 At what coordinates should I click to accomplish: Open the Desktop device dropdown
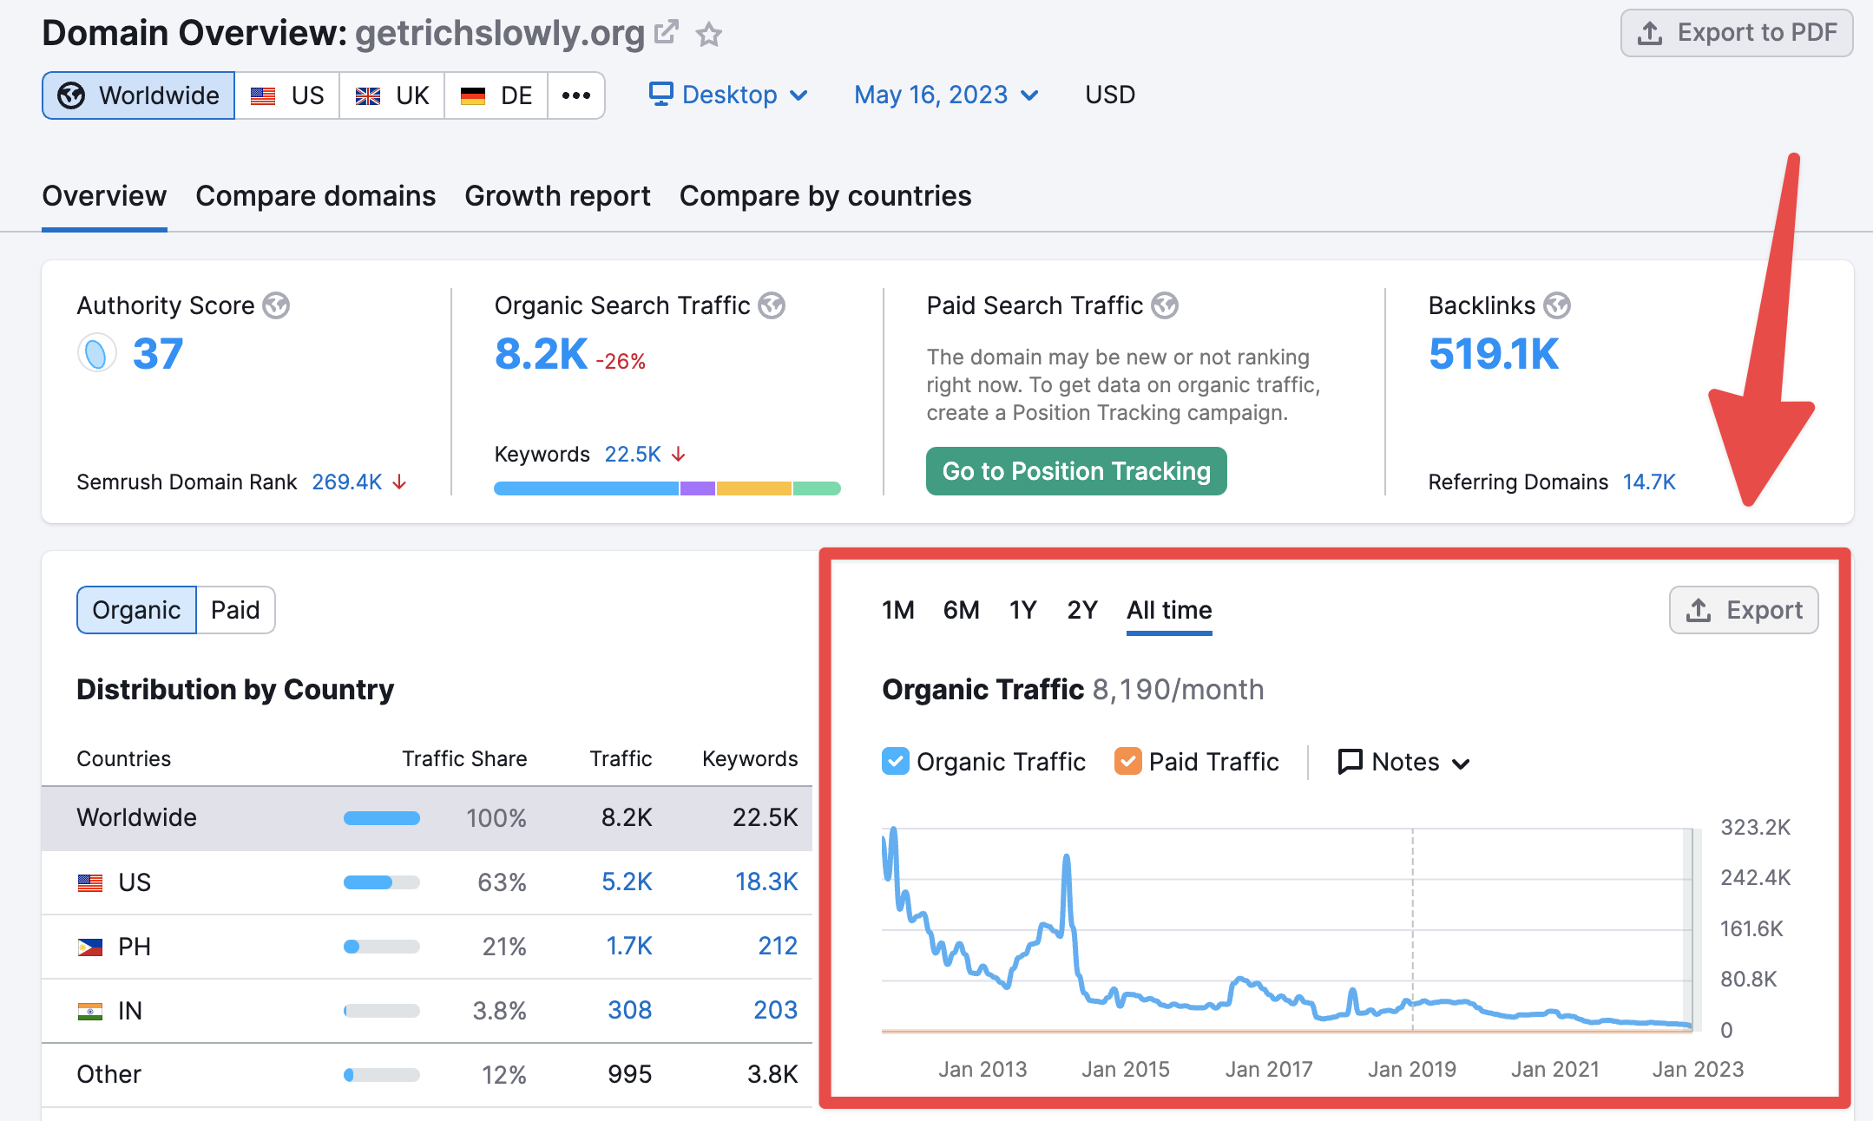click(x=729, y=95)
